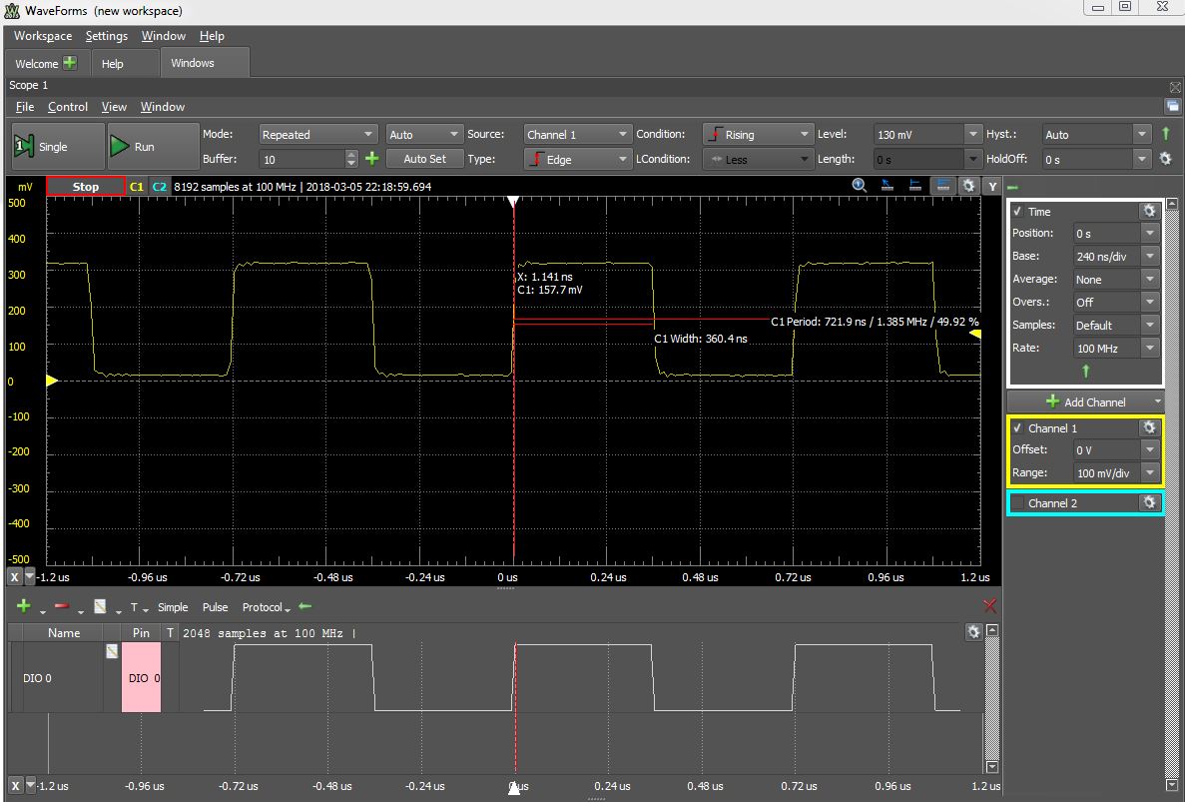Open the trigger Auto dropdown beside Mode

click(424, 135)
